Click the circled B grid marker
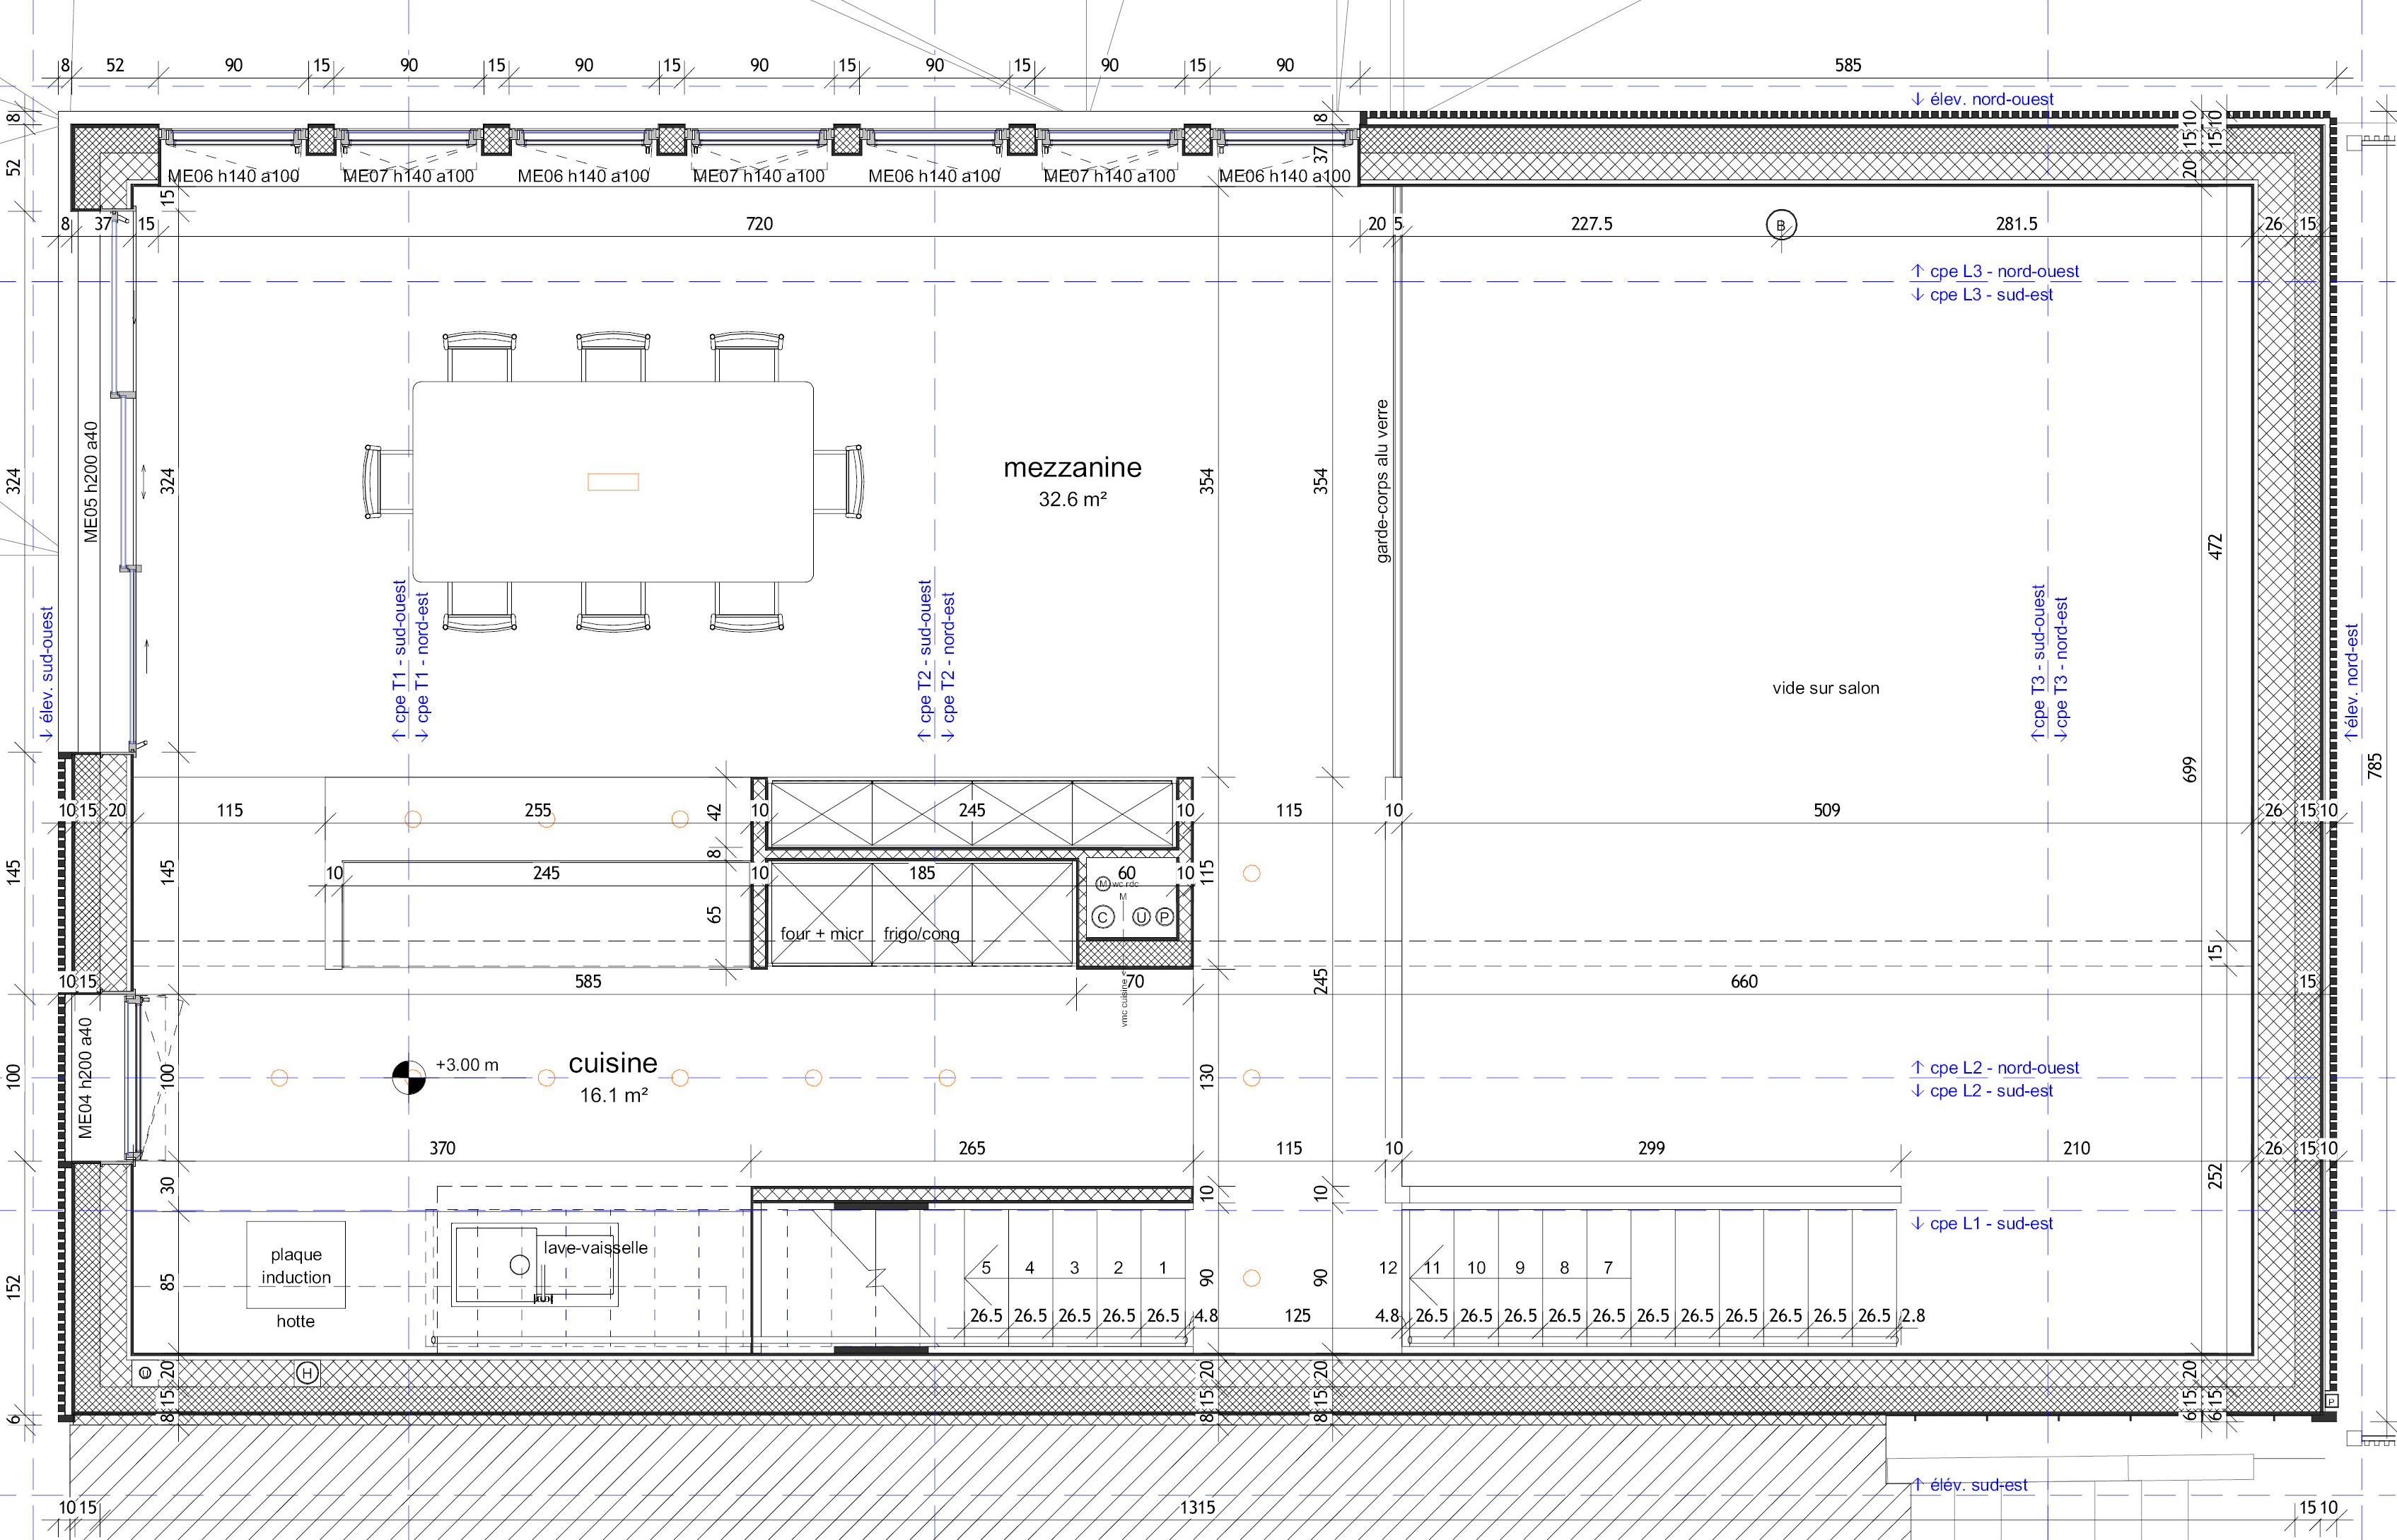This screenshot has width=2397, height=1540. pos(1780,225)
